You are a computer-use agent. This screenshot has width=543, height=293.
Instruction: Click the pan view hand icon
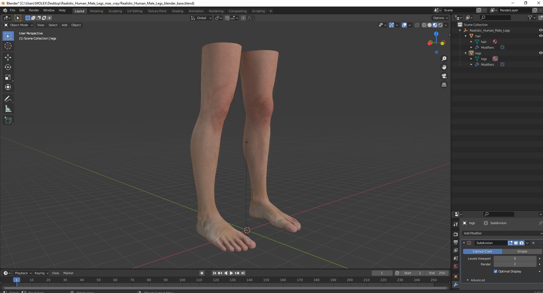coord(444,67)
